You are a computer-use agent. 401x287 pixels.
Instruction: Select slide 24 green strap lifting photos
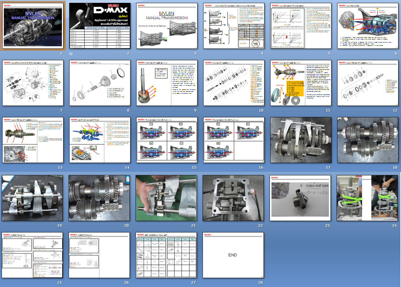point(367,198)
